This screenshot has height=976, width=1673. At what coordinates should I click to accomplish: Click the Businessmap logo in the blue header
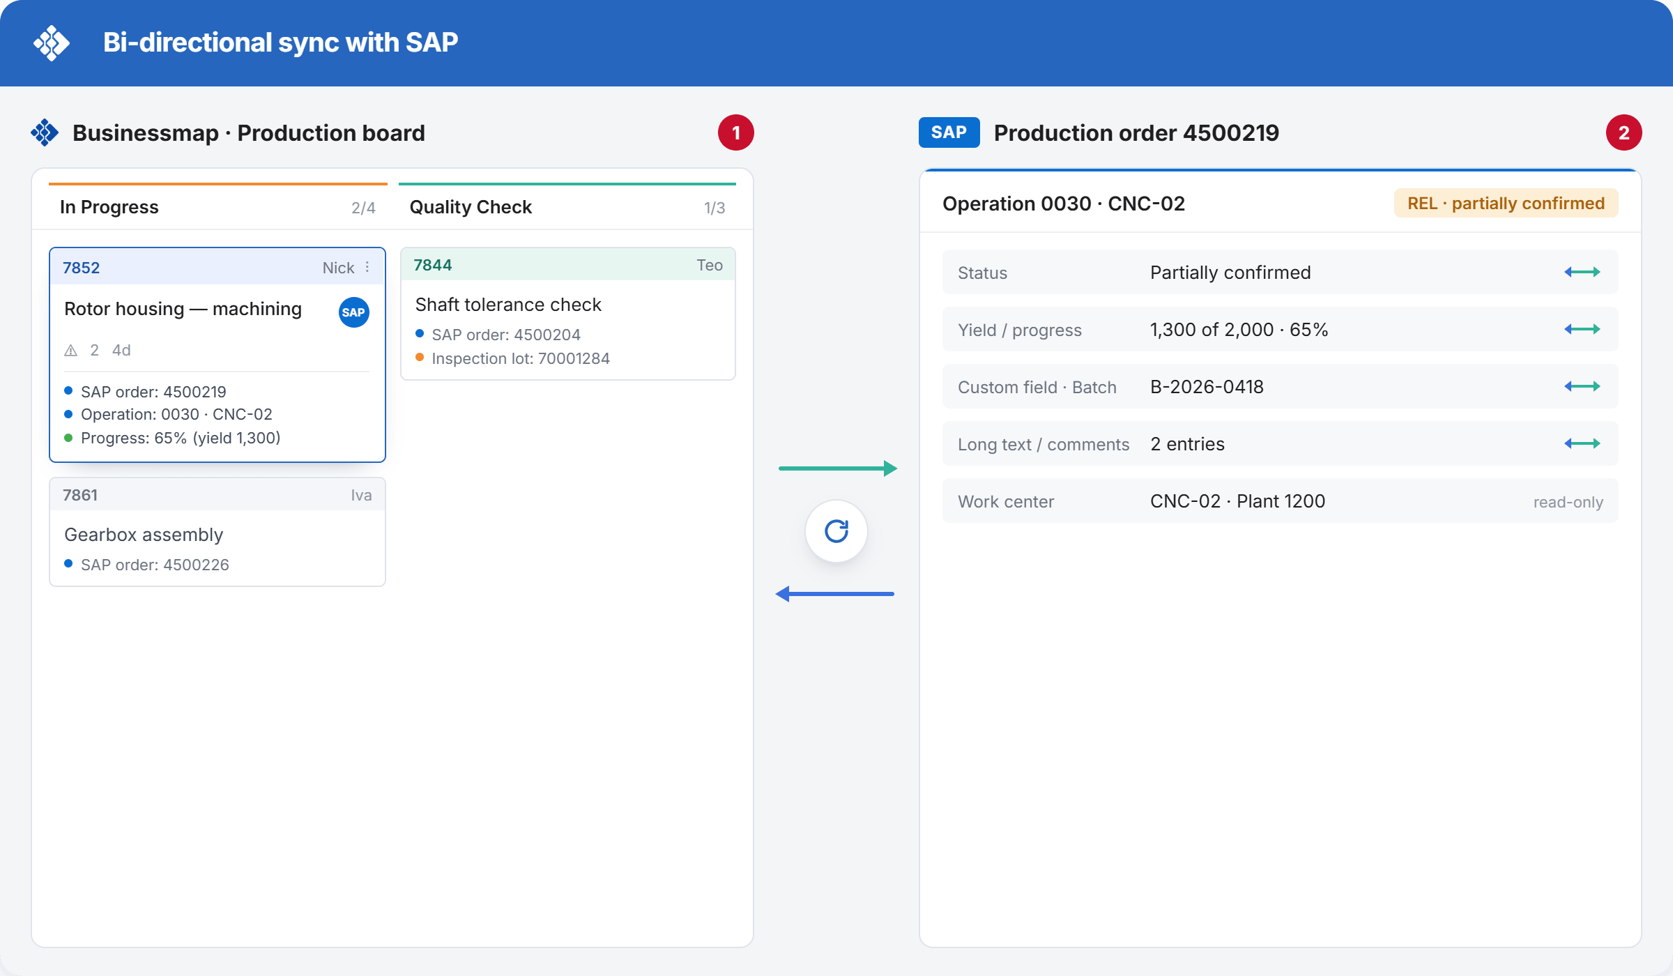[52, 43]
